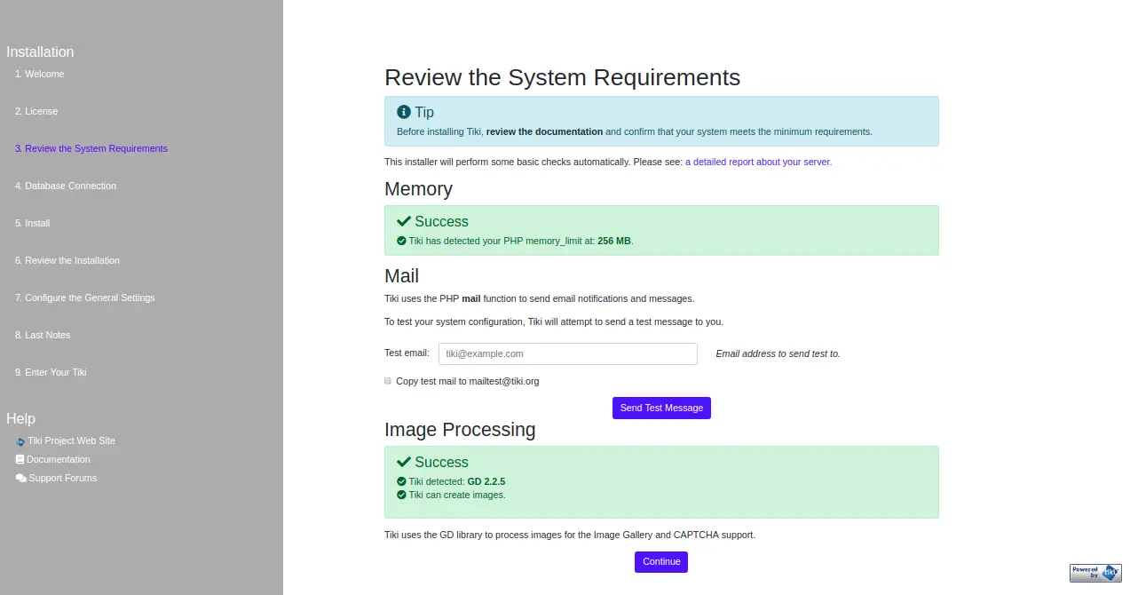
Task: Click the 'Tiki uses the PHP mail function' sentence
Action: pos(540,298)
